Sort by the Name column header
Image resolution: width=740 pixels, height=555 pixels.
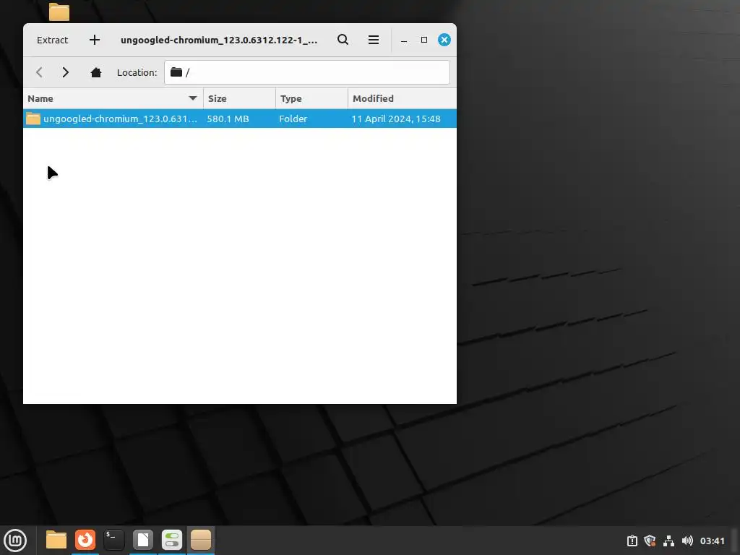113,98
